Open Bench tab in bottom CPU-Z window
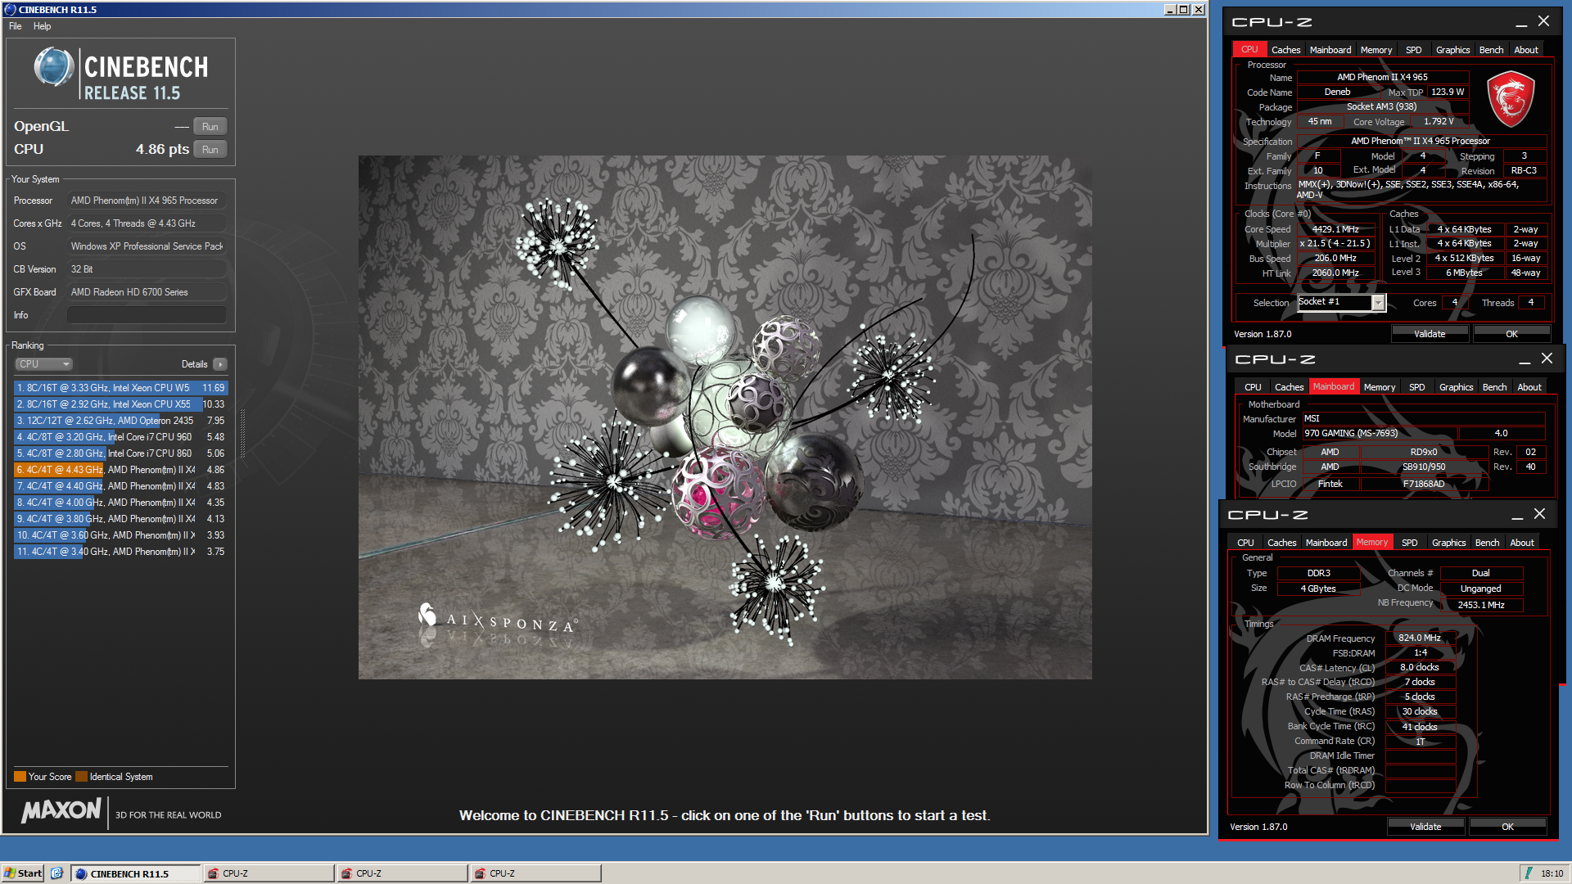 pos(1487,543)
